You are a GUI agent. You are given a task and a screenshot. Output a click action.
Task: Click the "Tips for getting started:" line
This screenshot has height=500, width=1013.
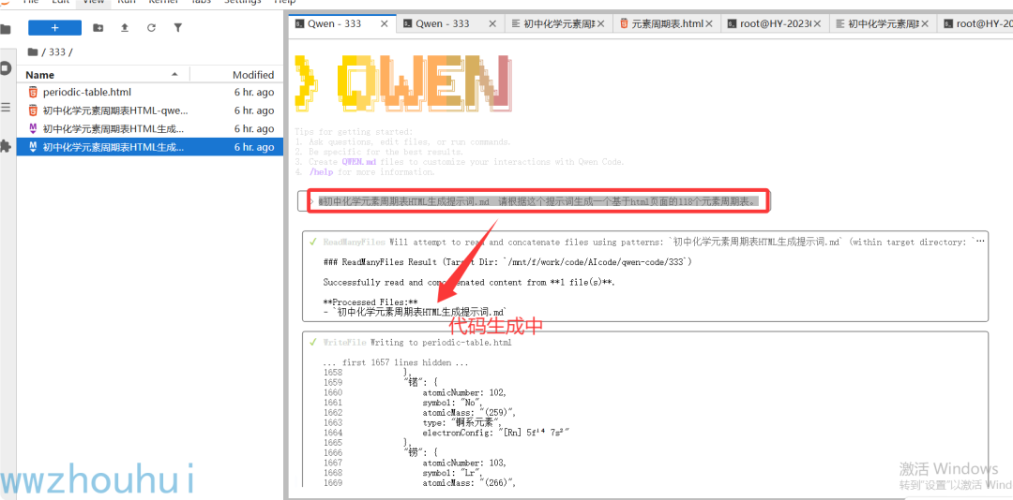pyautogui.click(x=354, y=132)
